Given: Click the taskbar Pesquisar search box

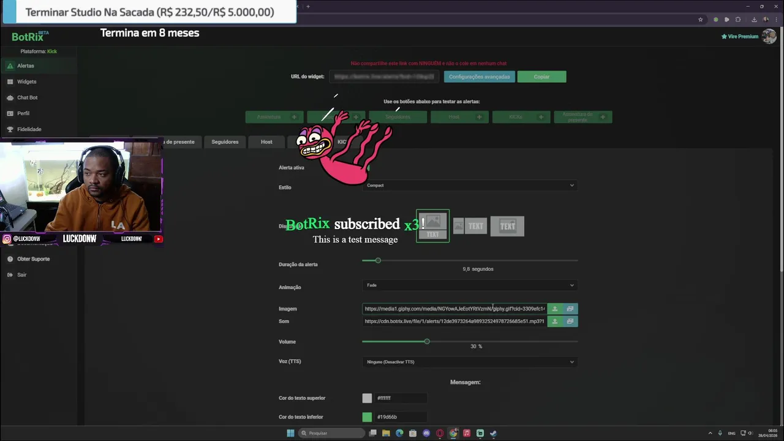Looking at the screenshot, I should click(331, 433).
